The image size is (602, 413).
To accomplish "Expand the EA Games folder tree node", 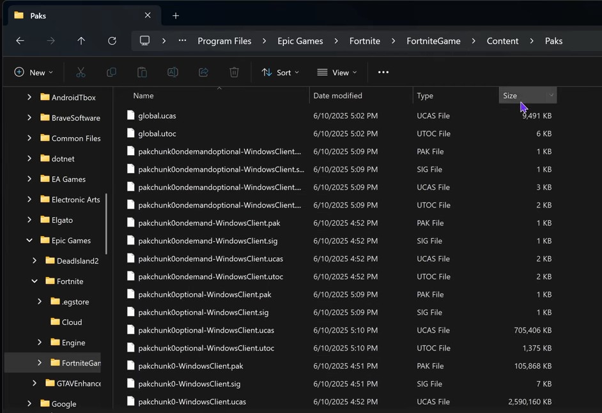I will pyautogui.click(x=29, y=179).
